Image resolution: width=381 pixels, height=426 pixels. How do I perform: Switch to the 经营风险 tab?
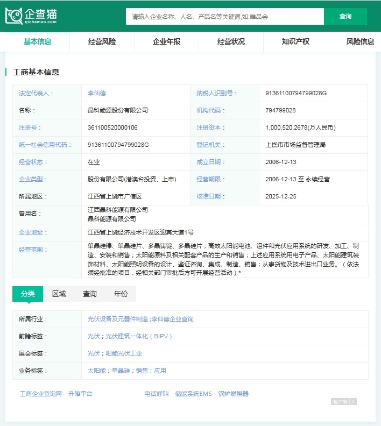102,41
